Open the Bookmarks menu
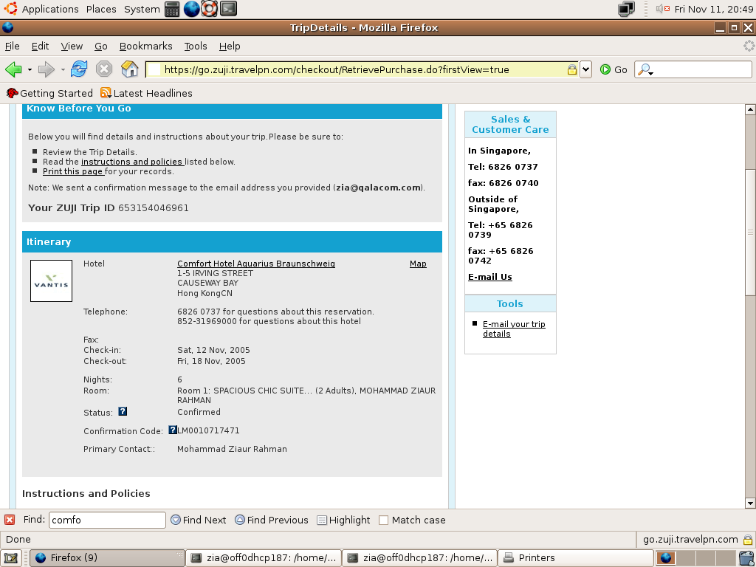Image resolution: width=756 pixels, height=567 pixels. [145, 47]
